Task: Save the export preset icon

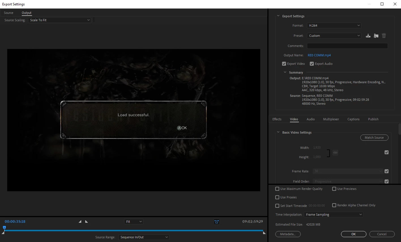Action: coord(368,36)
